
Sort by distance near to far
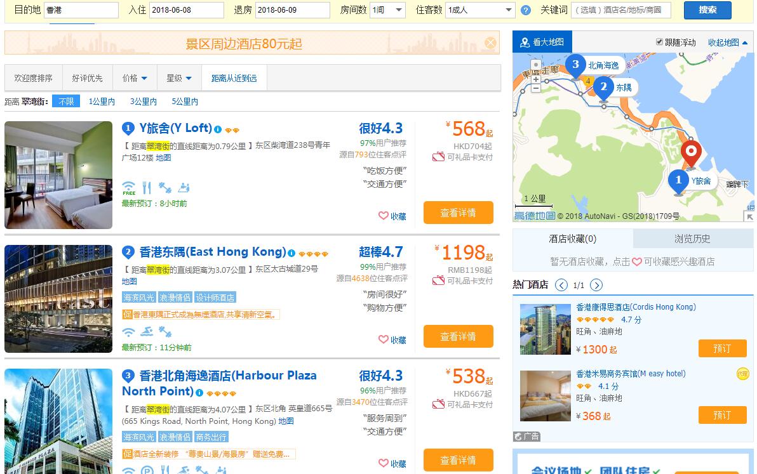click(234, 77)
